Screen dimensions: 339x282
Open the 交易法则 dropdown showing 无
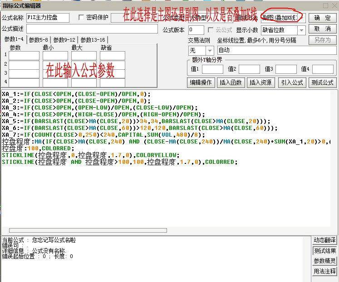(x=201, y=51)
